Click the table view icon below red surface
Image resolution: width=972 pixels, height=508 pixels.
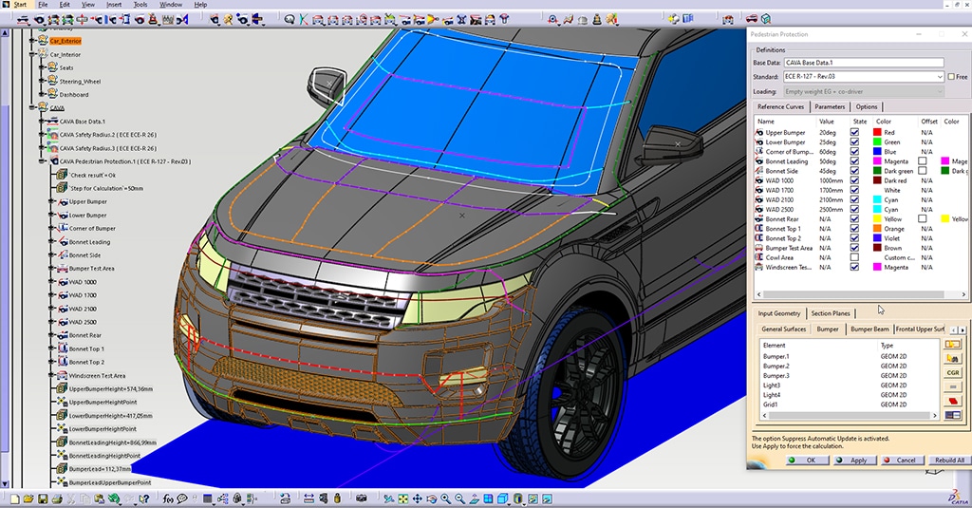tap(953, 416)
